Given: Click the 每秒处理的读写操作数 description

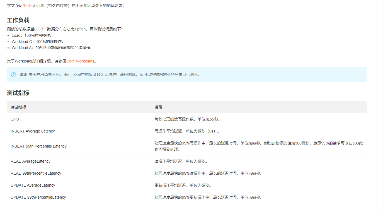Looking at the screenshot, I should pos(259,119).
